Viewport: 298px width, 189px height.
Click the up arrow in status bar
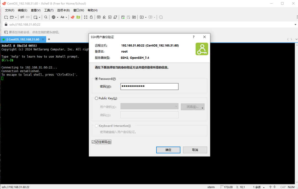[x=270, y=187]
